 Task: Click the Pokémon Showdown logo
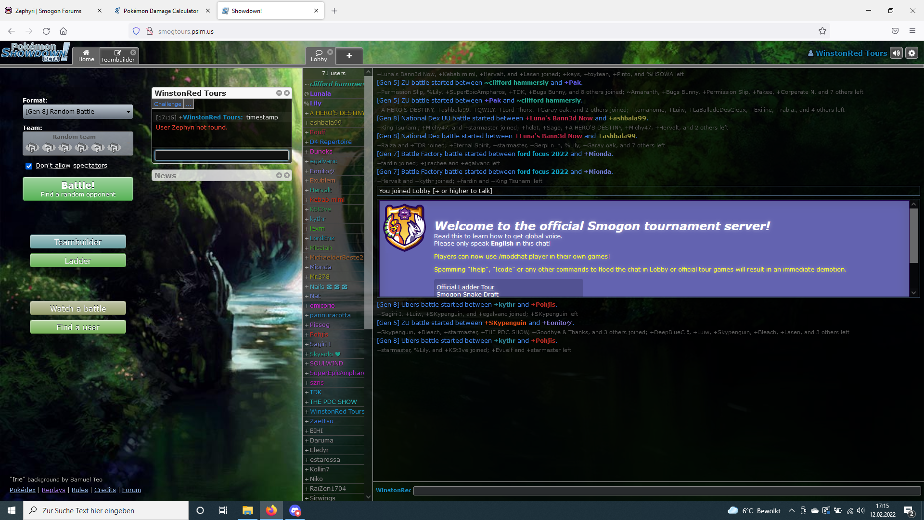click(35, 52)
